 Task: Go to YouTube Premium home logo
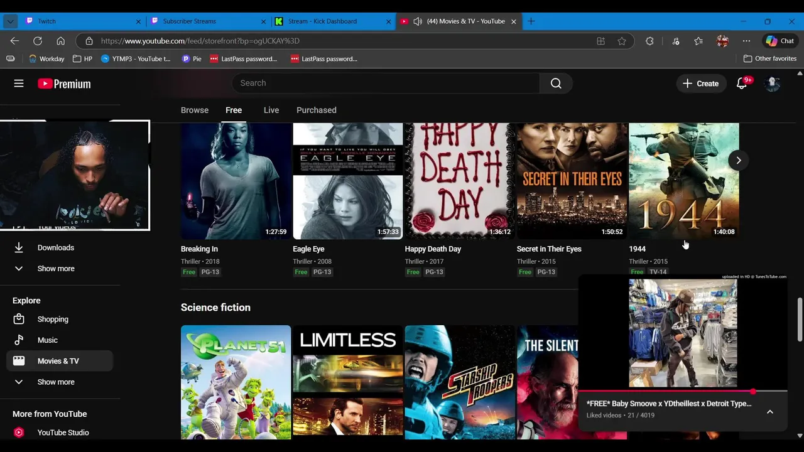coord(64,83)
